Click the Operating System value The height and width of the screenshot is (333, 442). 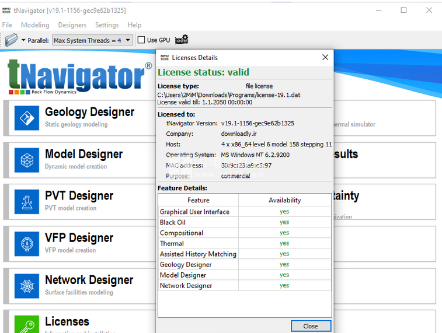click(255, 155)
